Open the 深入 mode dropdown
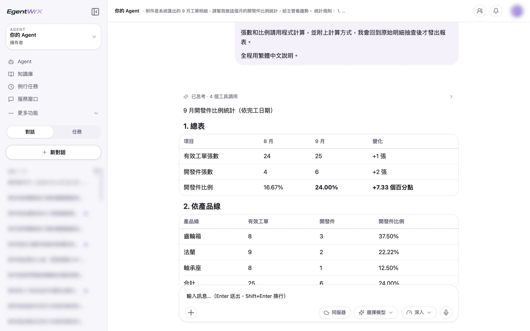The image size is (530, 331). (x=419, y=313)
